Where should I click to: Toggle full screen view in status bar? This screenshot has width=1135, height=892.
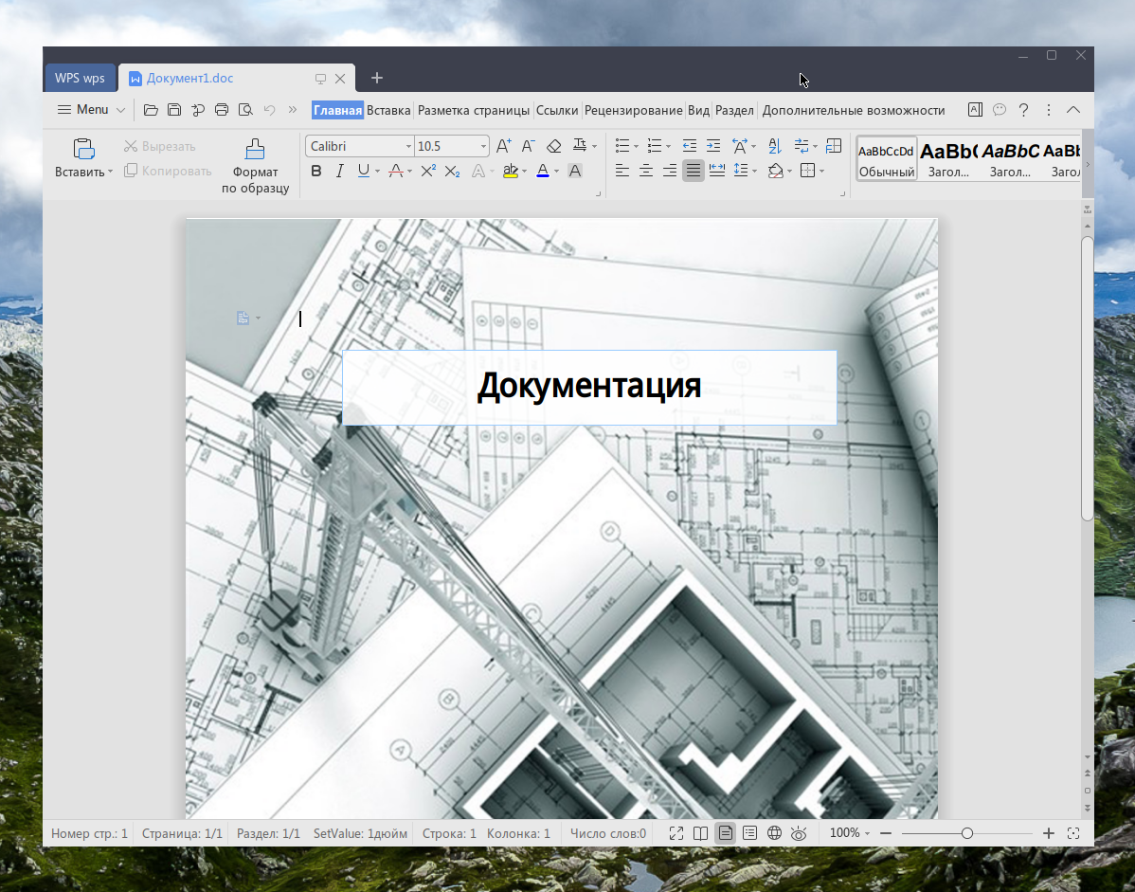coord(676,833)
